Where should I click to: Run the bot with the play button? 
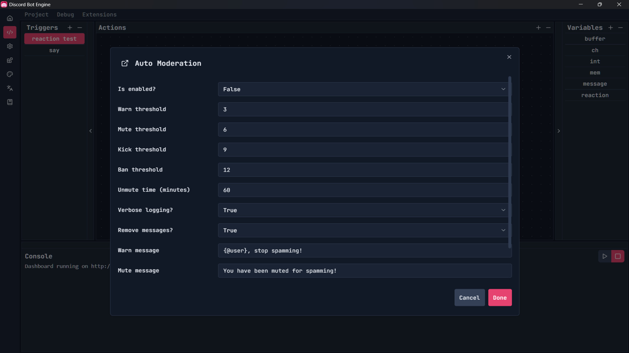pos(605,256)
